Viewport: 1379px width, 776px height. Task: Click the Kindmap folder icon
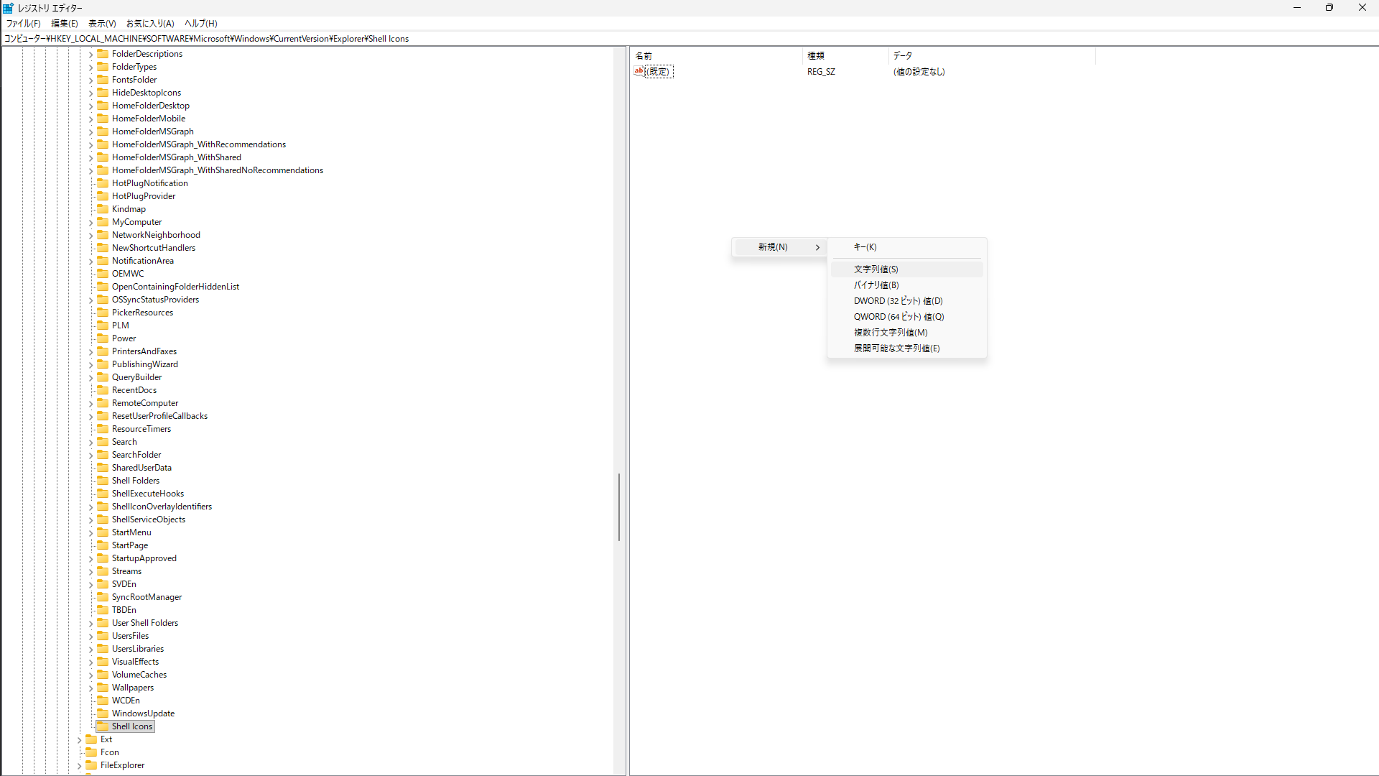coord(103,209)
